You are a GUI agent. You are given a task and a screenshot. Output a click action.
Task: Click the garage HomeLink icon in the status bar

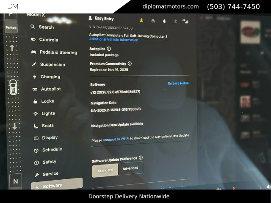[x=153, y=21]
